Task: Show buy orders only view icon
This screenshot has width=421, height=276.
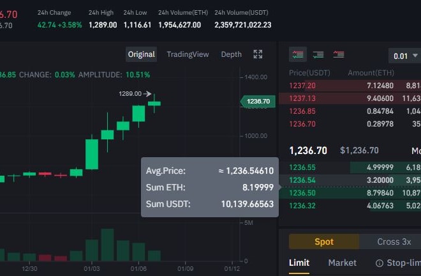Action: click(318, 54)
